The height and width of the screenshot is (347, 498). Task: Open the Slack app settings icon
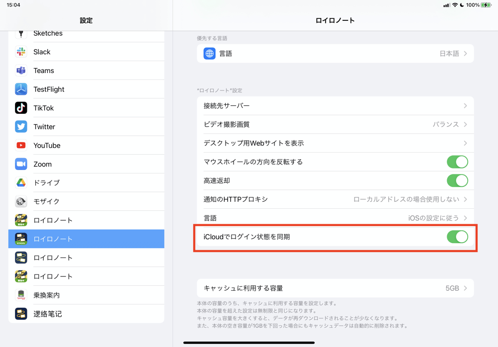(x=21, y=52)
